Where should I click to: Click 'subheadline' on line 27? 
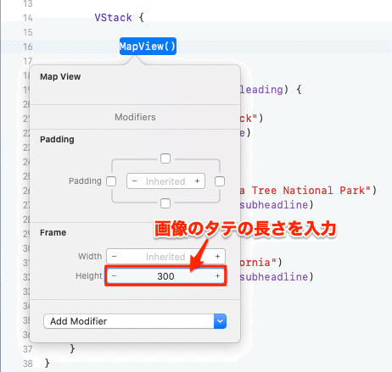coord(274,205)
